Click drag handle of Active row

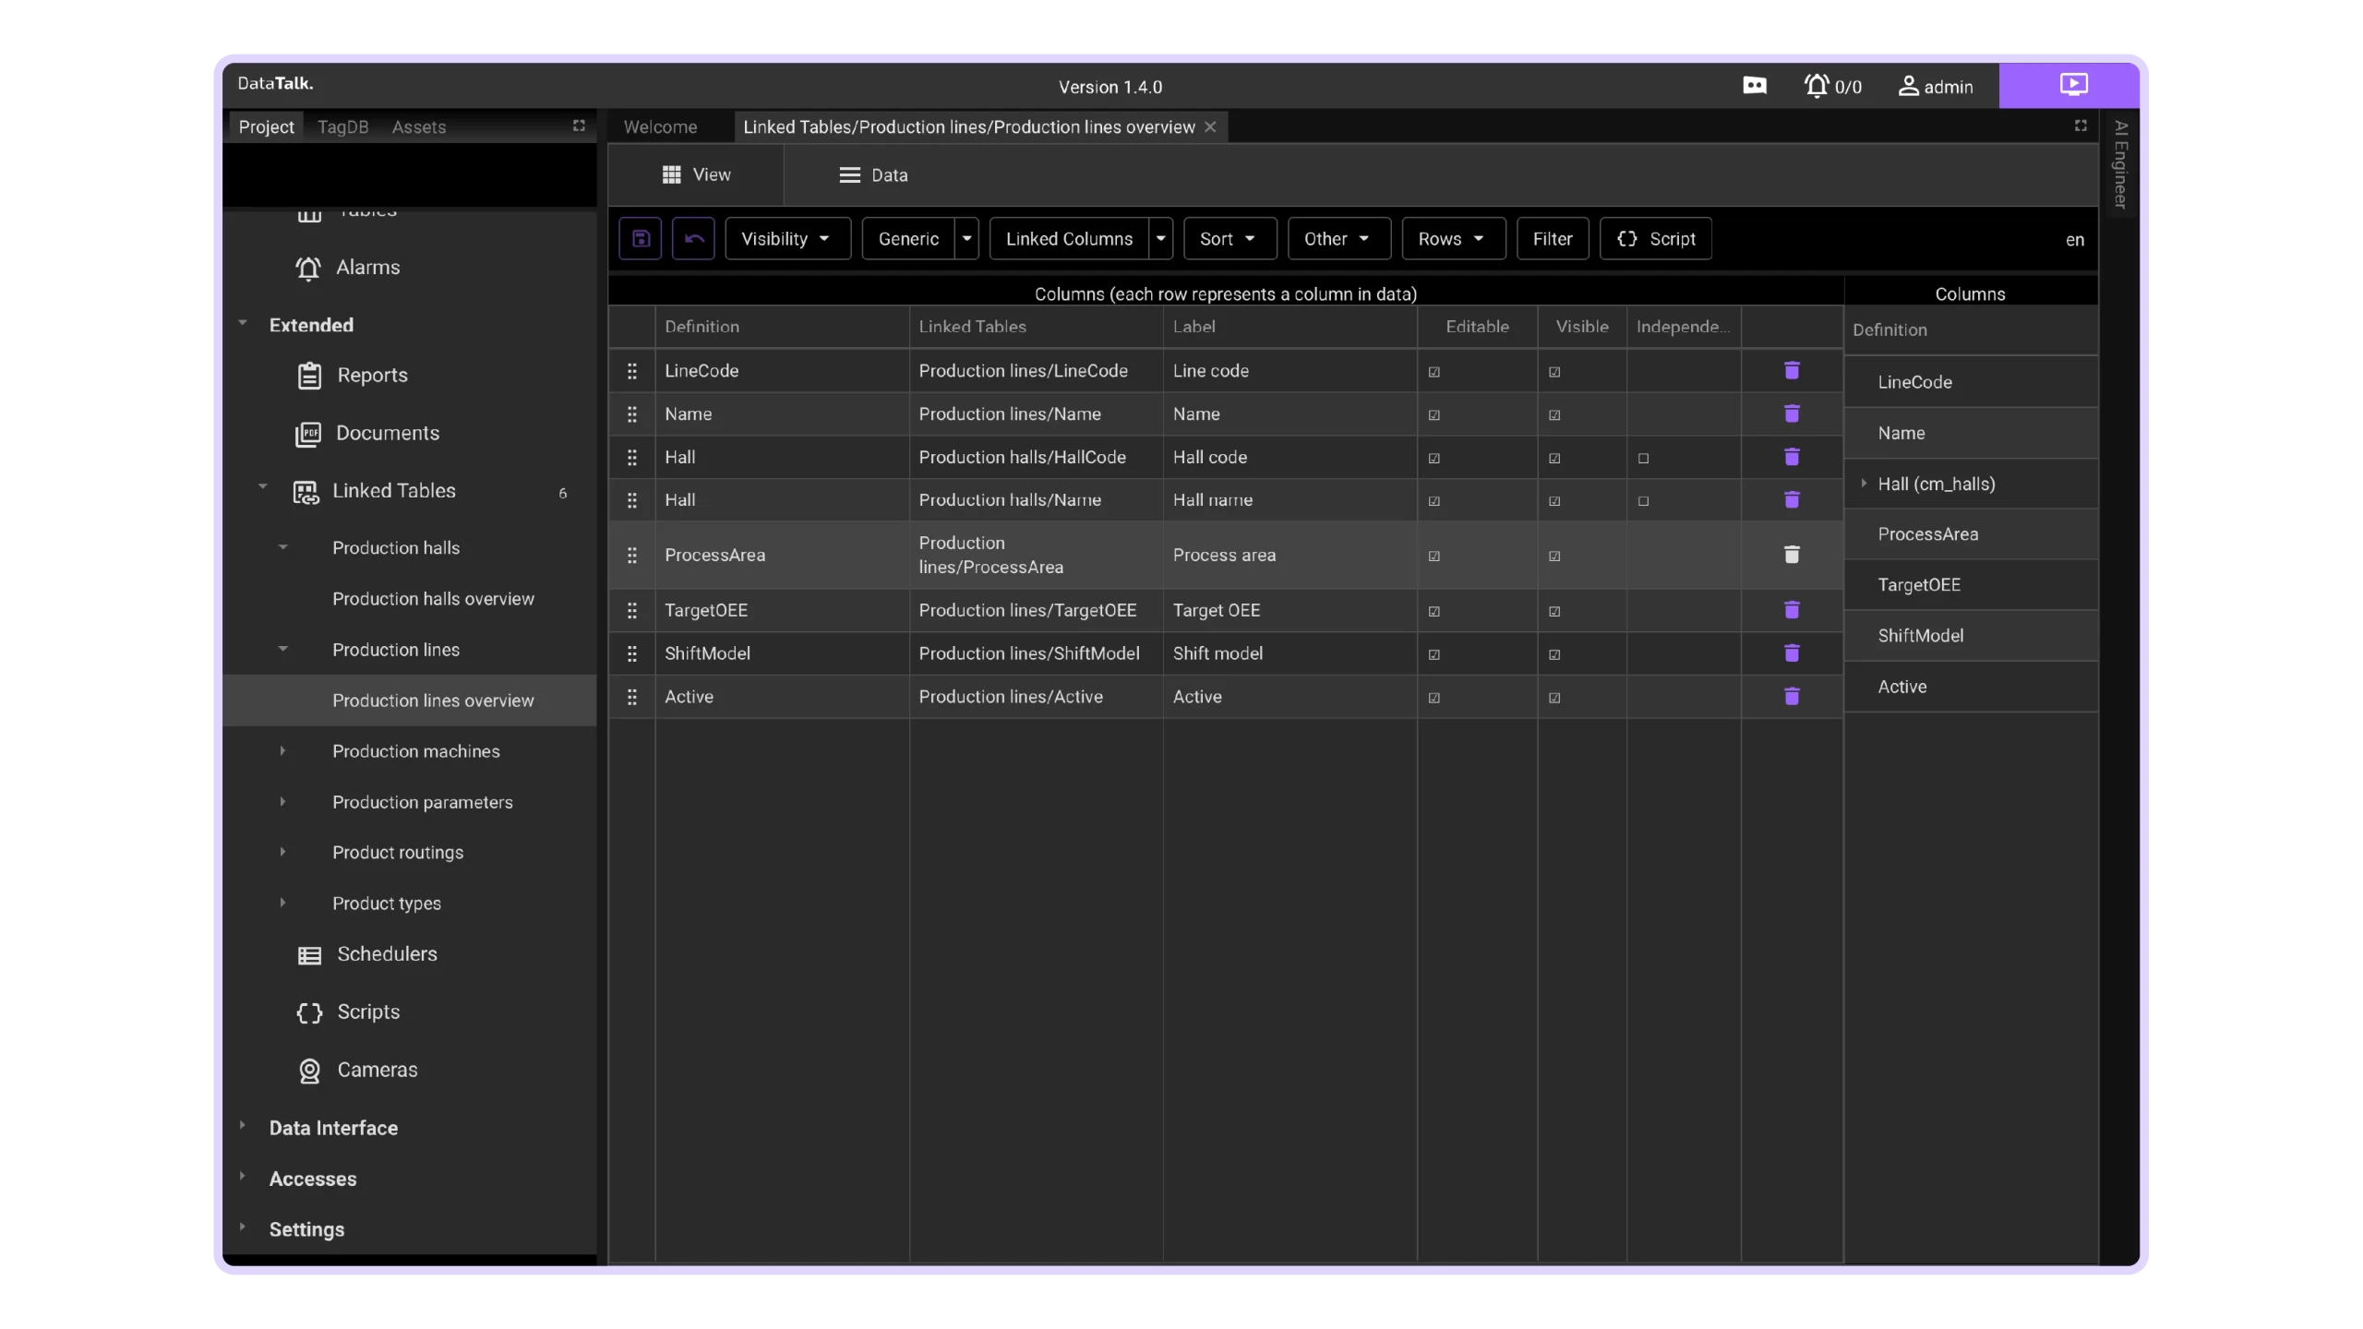pyautogui.click(x=632, y=697)
